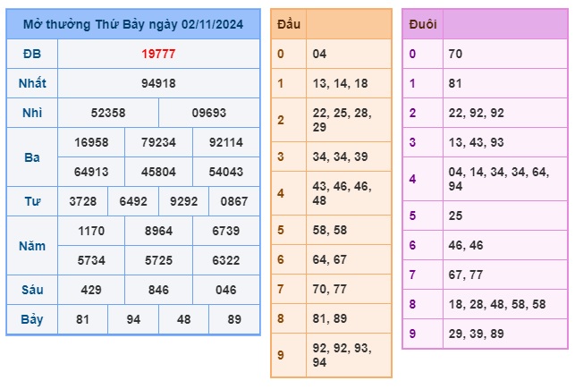Click the Sáu prize number 846
The width and height of the screenshot is (575, 389).
coord(158,290)
